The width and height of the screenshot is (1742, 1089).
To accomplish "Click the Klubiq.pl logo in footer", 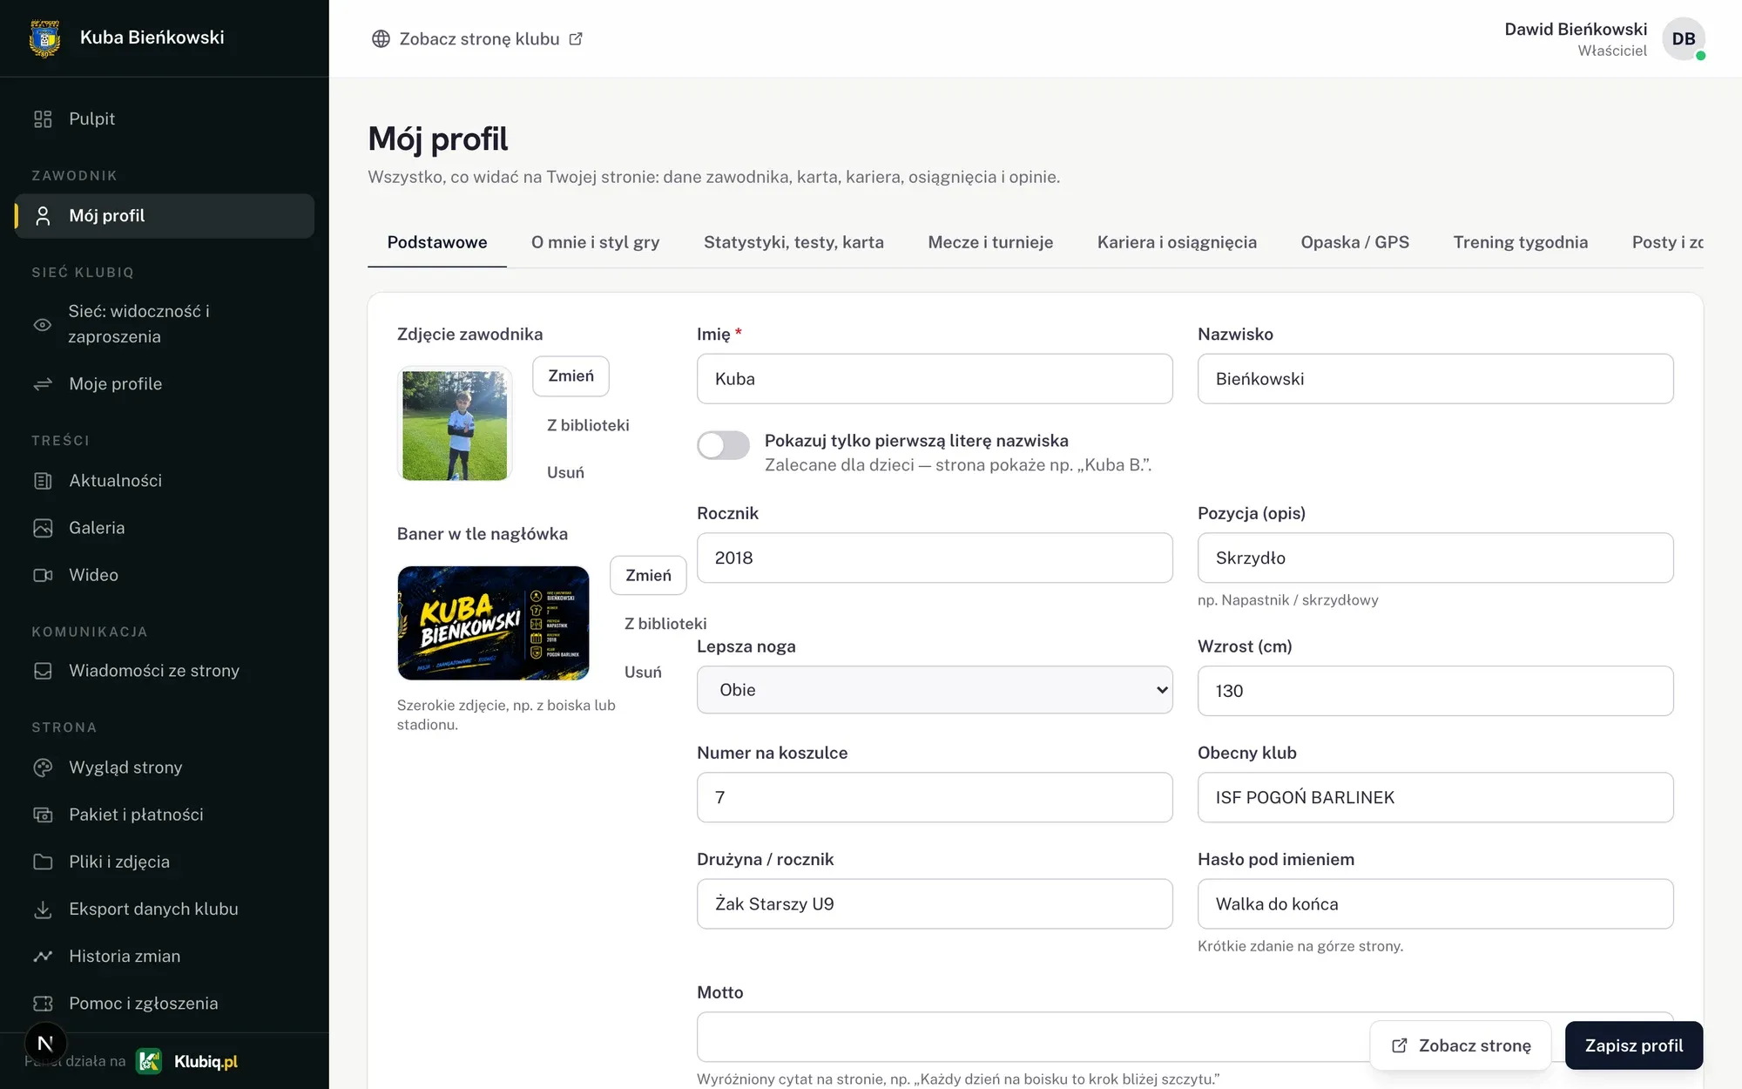I will pos(187,1061).
